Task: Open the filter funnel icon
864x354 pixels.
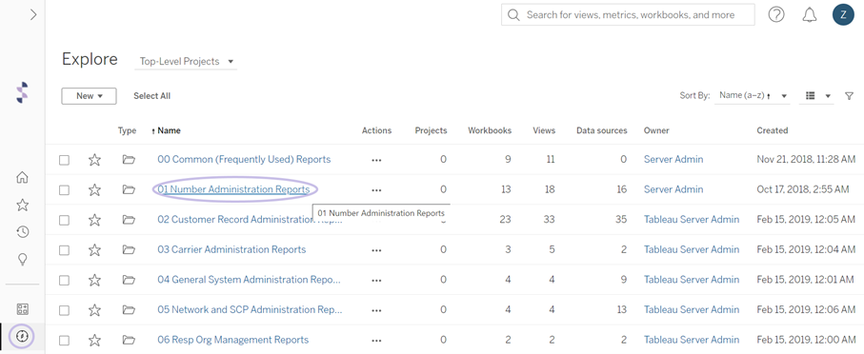Action: coord(849,96)
